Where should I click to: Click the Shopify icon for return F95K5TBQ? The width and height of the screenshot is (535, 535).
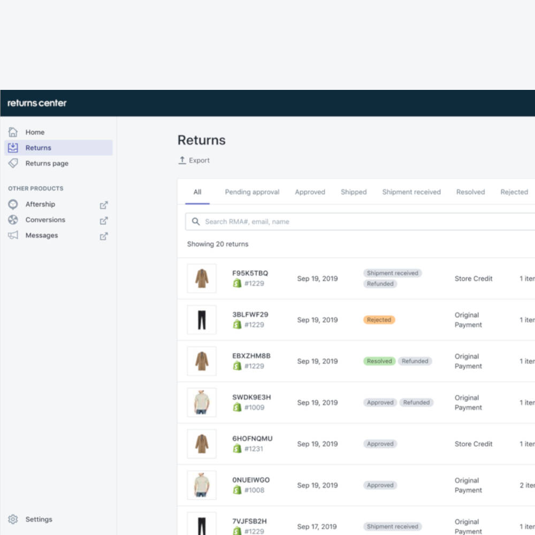click(237, 284)
